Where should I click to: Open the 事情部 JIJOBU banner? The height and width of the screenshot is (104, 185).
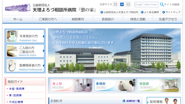point(114,86)
